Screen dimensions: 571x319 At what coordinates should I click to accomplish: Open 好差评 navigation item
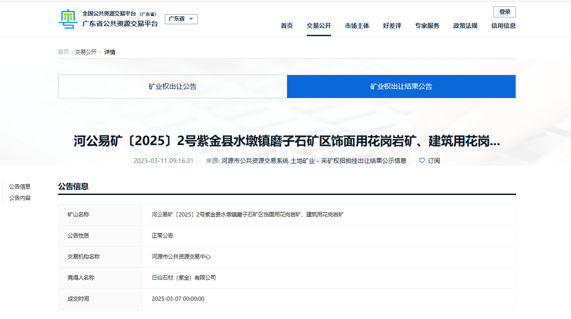(x=392, y=26)
